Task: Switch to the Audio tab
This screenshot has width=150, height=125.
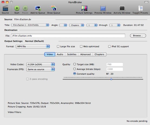Action: pyautogui.click(x=60, y=54)
